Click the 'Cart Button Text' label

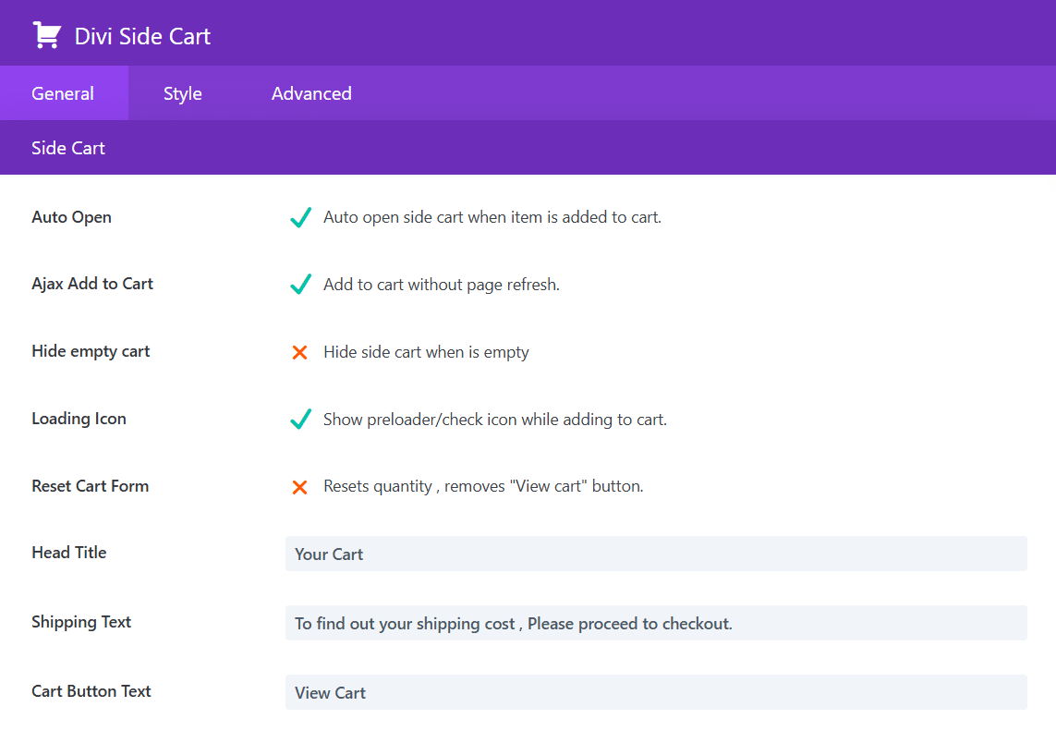(91, 692)
